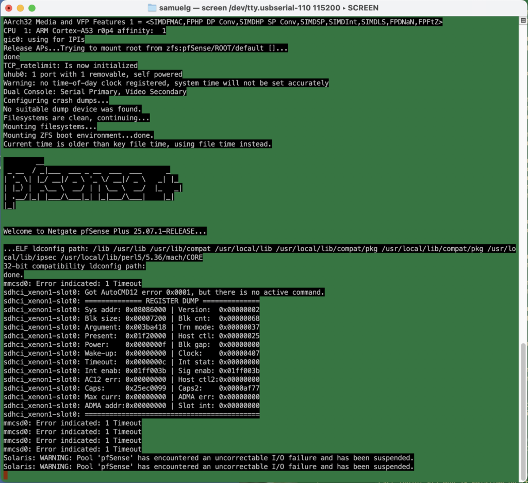Click the 'TCP_ratelimit: Is now initialized' line

point(71,66)
